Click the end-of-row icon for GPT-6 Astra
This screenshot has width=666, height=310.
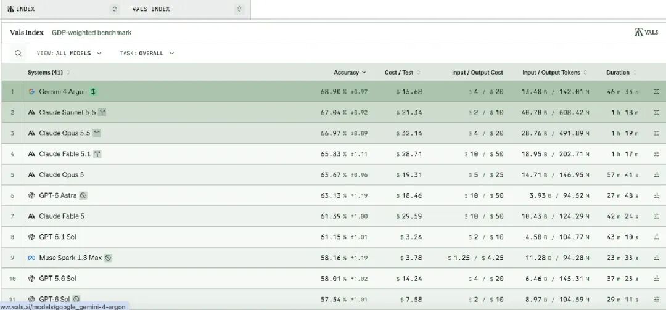(657, 195)
